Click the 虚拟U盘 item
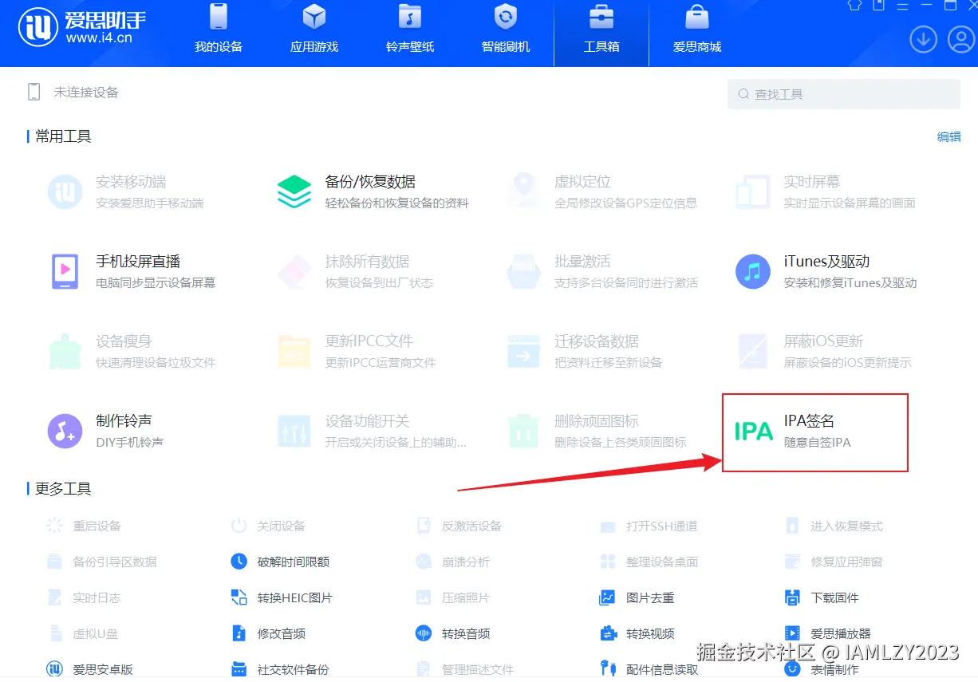 [84, 633]
